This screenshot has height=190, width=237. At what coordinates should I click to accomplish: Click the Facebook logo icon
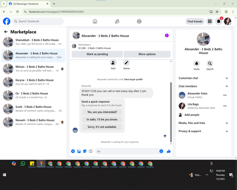[7, 21]
